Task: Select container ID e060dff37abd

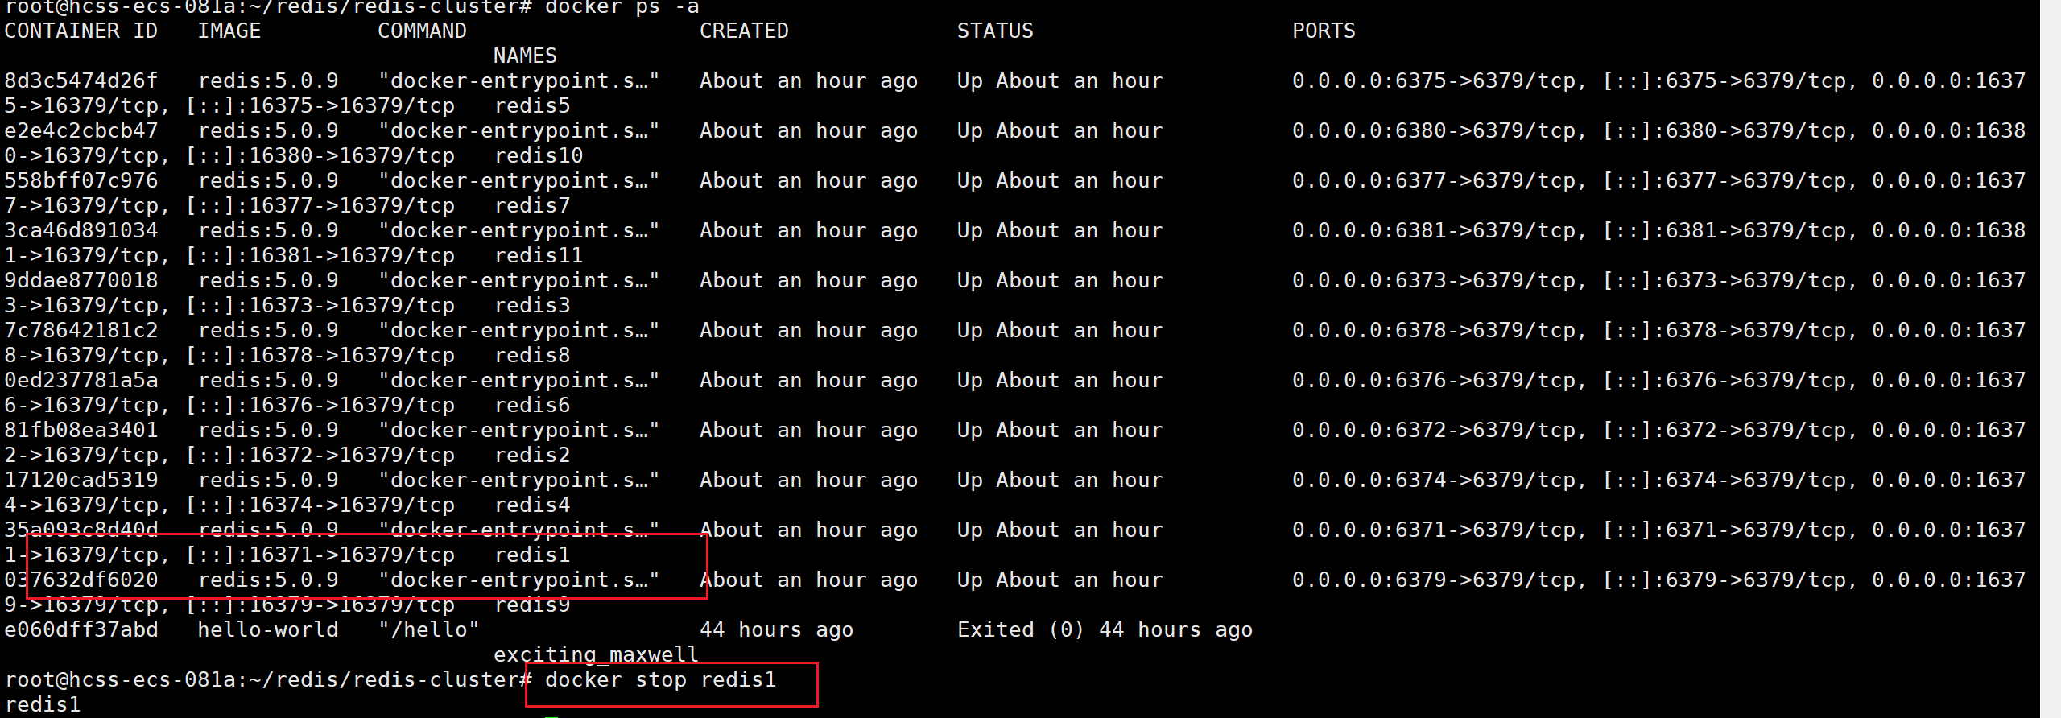Action: pos(81,630)
